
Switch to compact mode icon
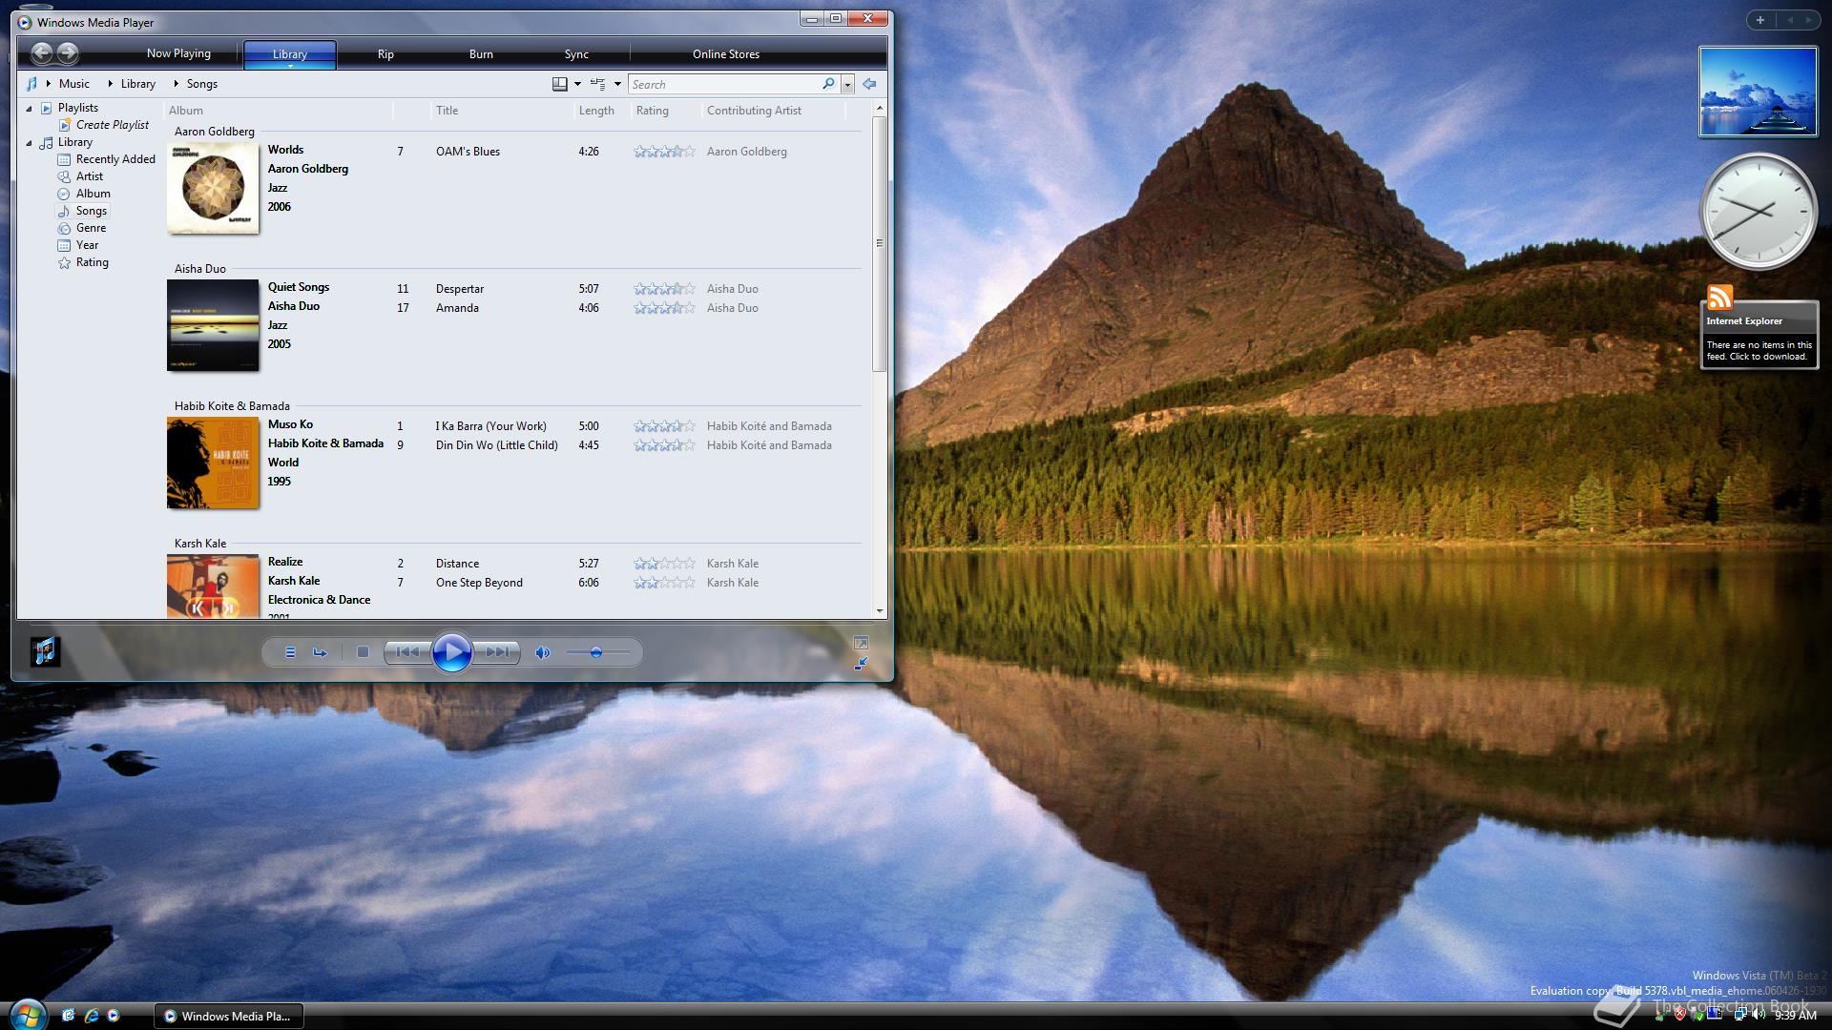(861, 663)
